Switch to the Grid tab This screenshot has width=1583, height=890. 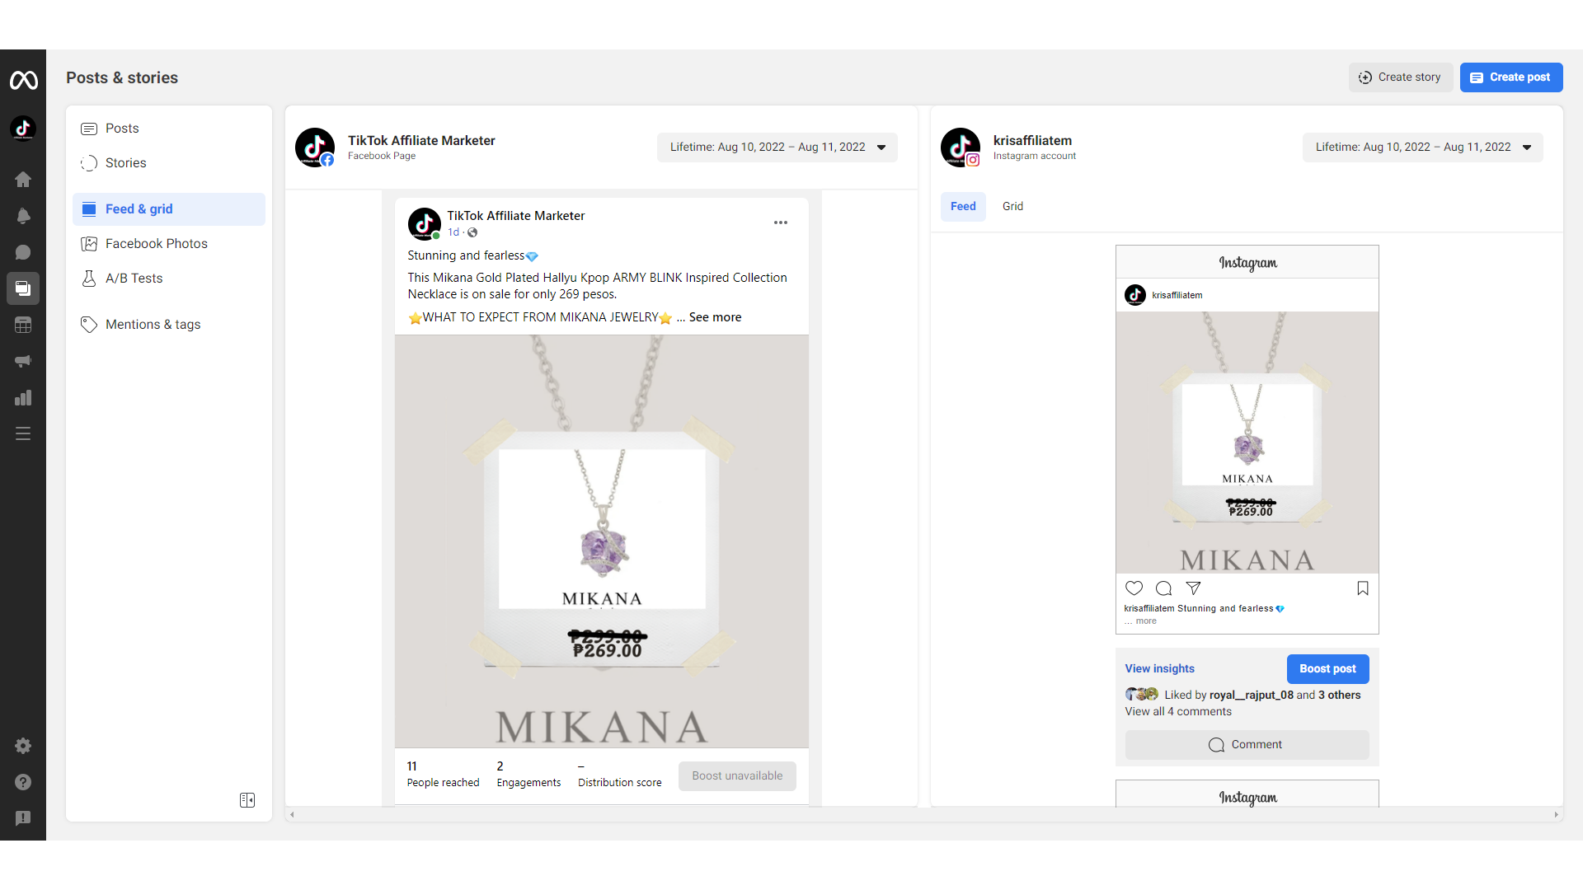1012,207
